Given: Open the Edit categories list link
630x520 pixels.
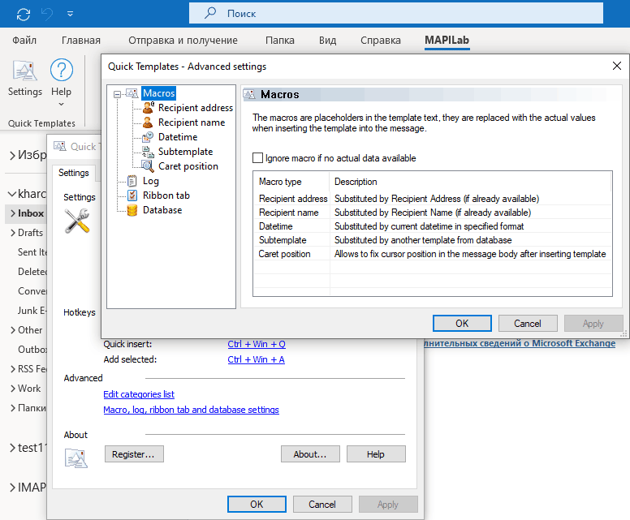Looking at the screenshot, I should pyautogui.click(x=139, y=394).
